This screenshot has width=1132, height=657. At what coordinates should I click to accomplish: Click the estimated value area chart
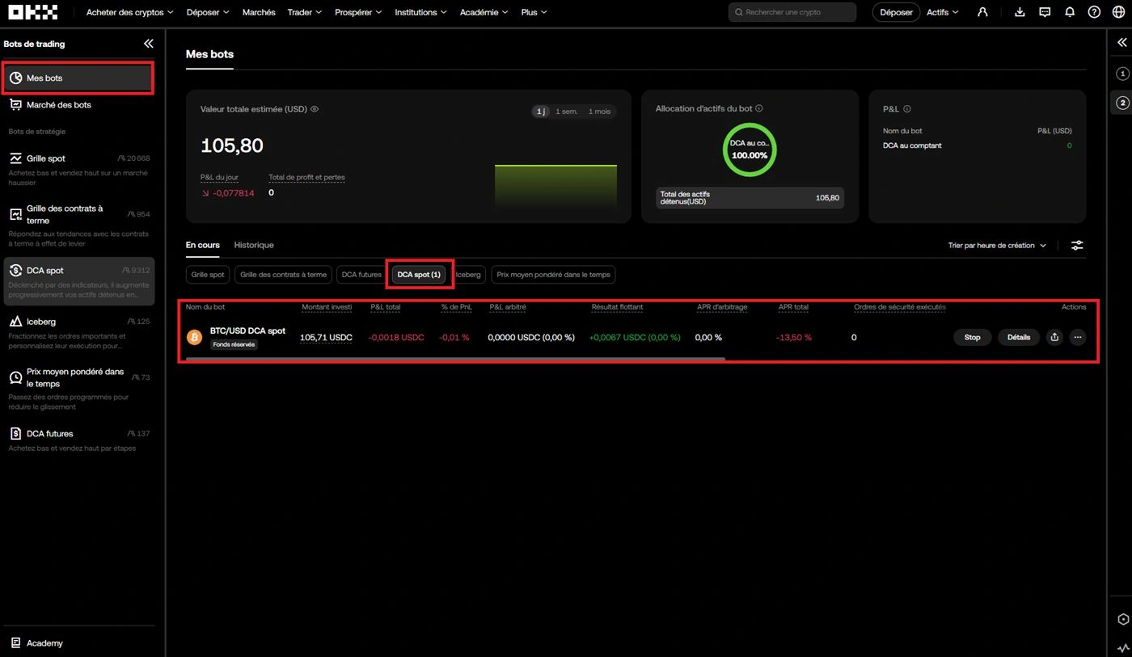555,186
